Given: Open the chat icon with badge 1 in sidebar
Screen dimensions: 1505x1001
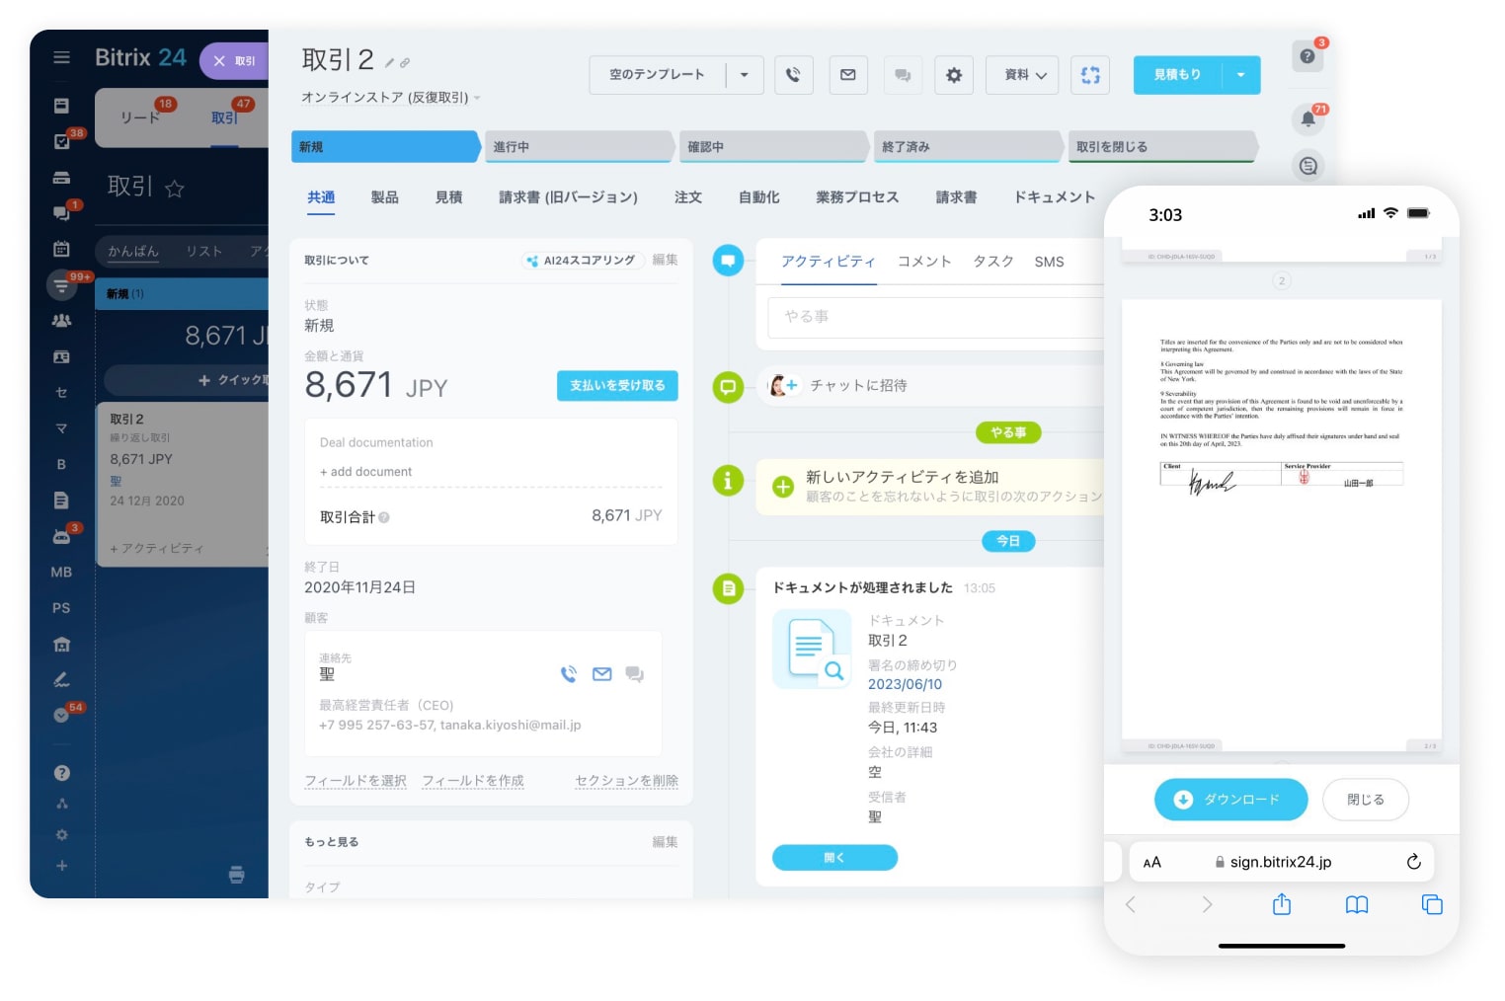Looking at the screenshot, I should 61,213.
